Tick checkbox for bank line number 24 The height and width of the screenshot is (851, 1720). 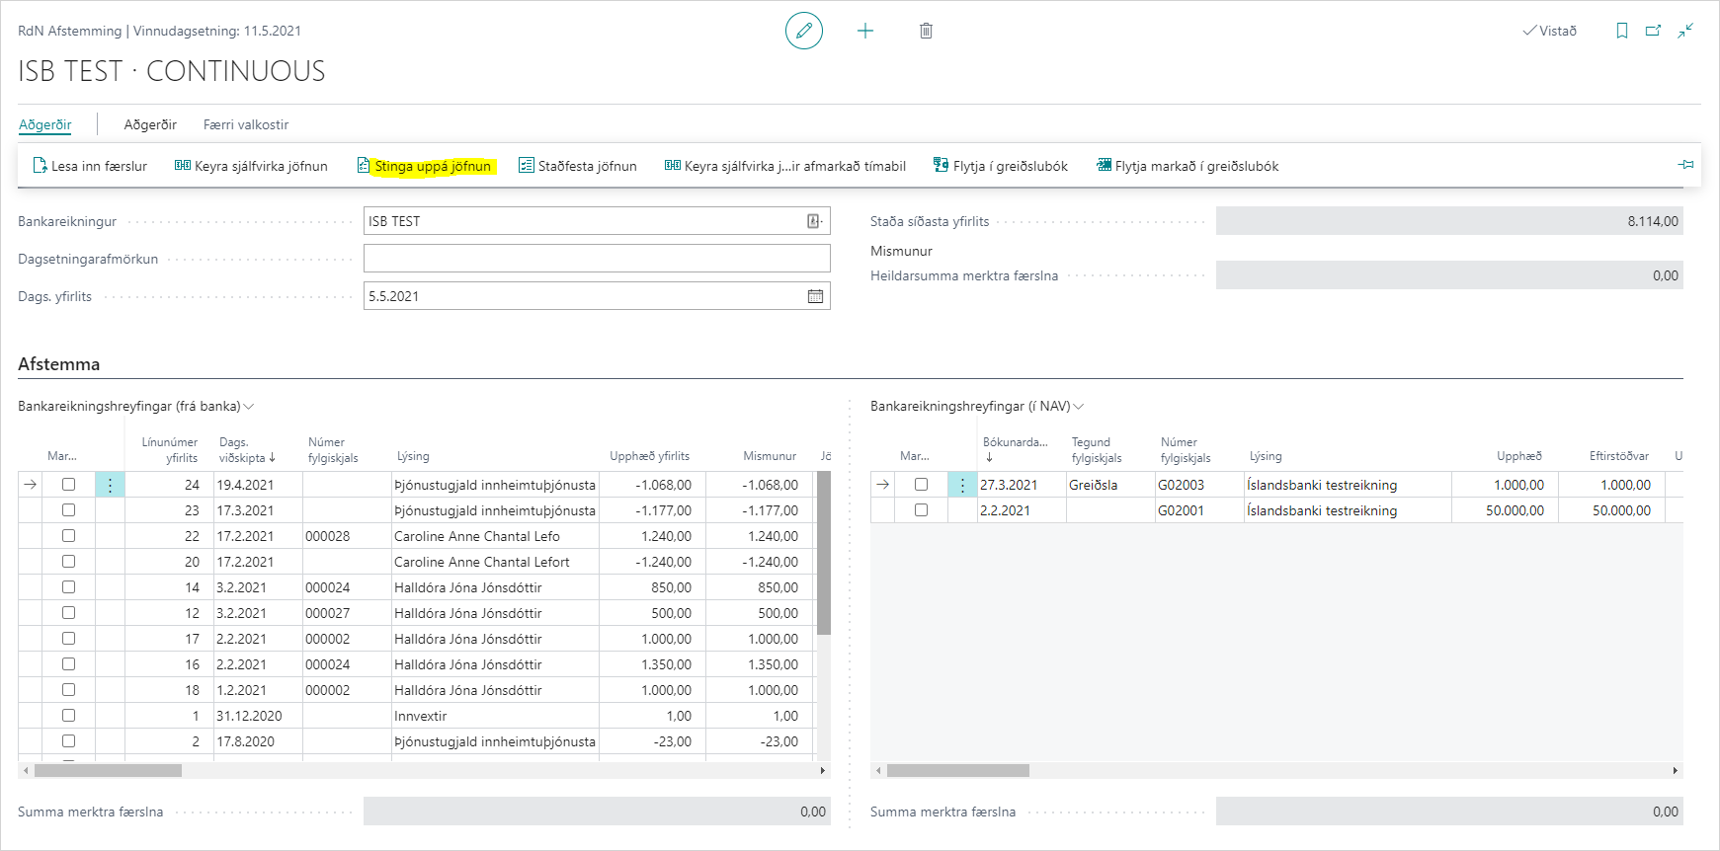[68, 485]
